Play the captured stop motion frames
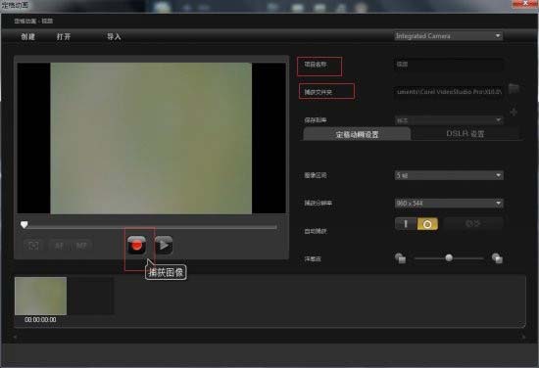This screenshot has height=368, width=539. pos(164,245)
